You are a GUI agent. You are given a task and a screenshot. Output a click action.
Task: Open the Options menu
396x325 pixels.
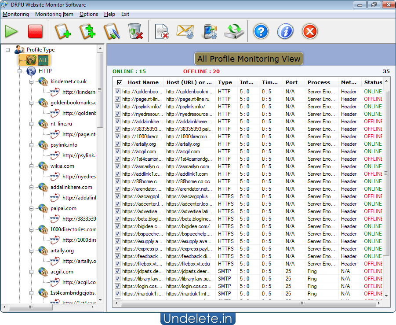point(89,14)
